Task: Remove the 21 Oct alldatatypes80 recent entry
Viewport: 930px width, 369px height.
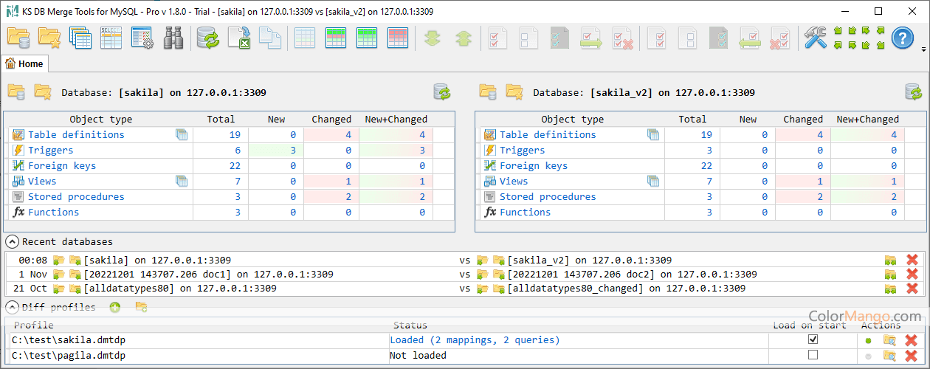Action: (912, 288)
